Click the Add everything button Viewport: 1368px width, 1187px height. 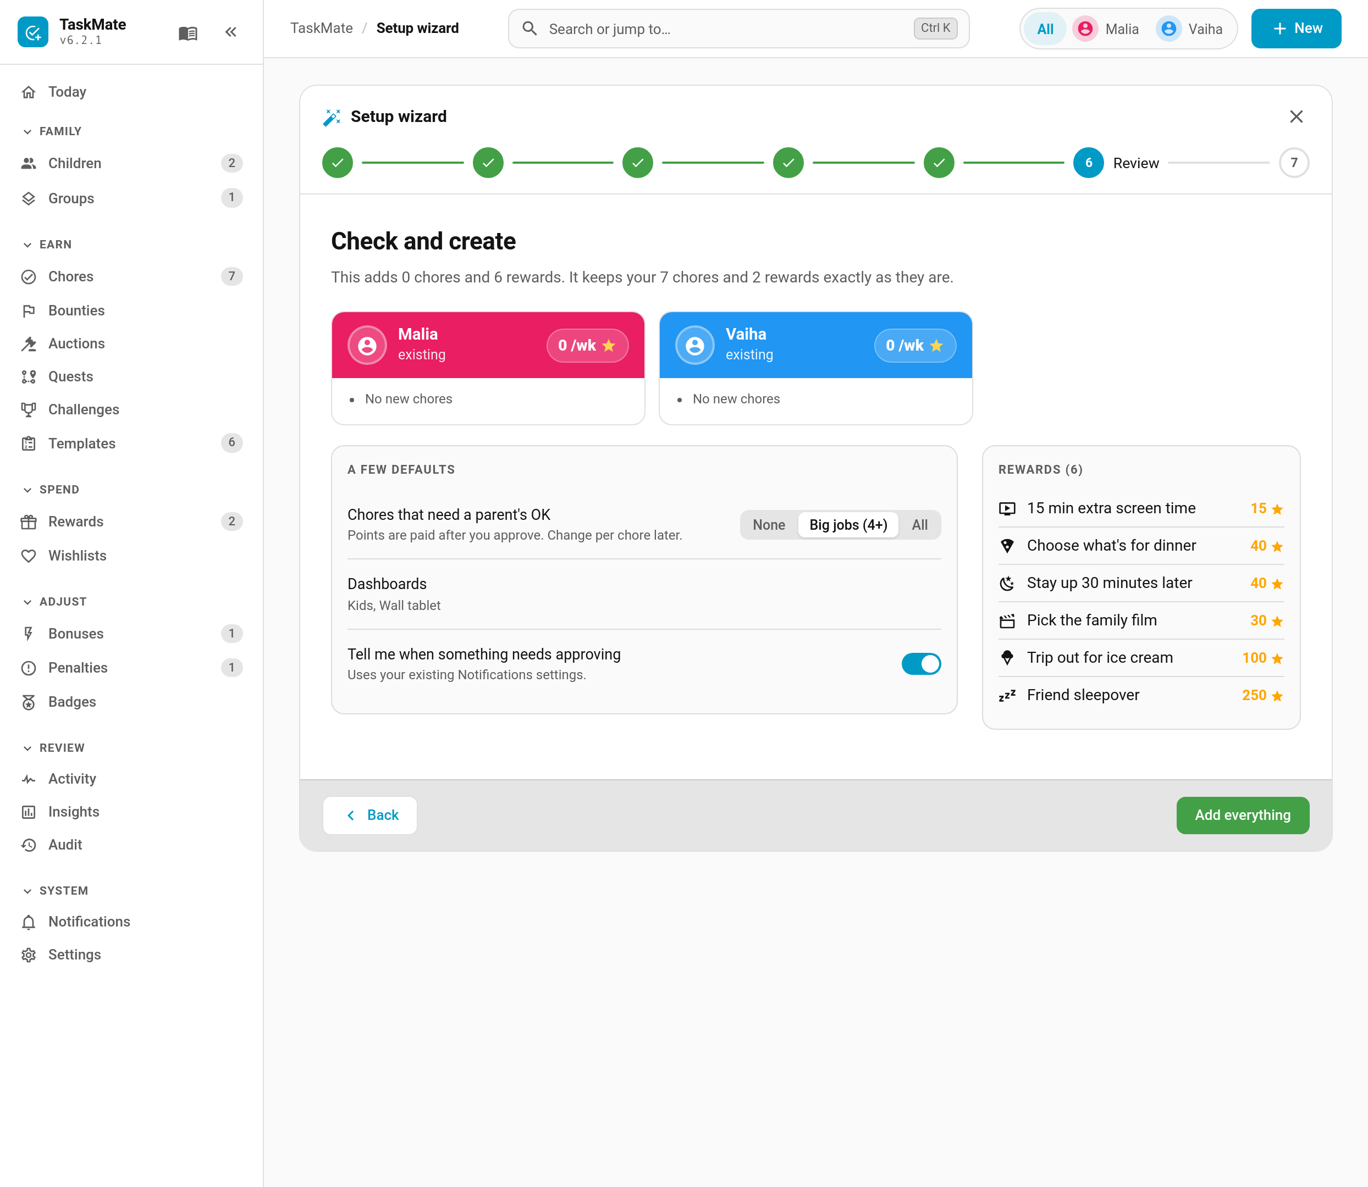pos(1243,816)
